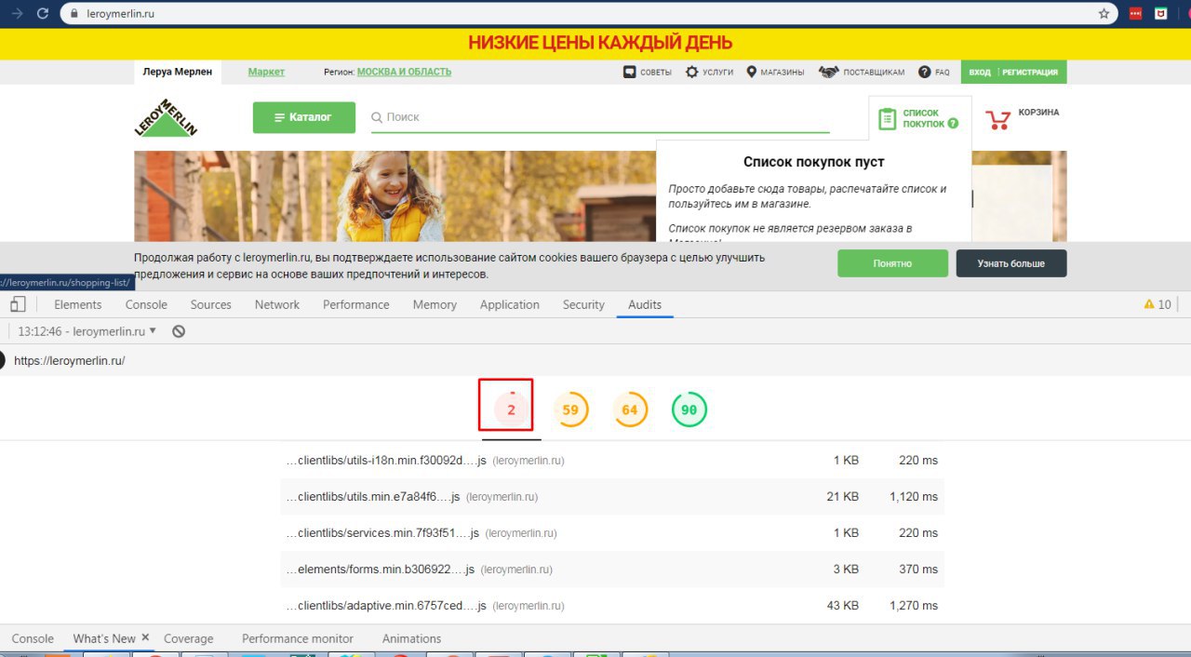
Task: Jump to the score 90 gauge
Action: 689,409
